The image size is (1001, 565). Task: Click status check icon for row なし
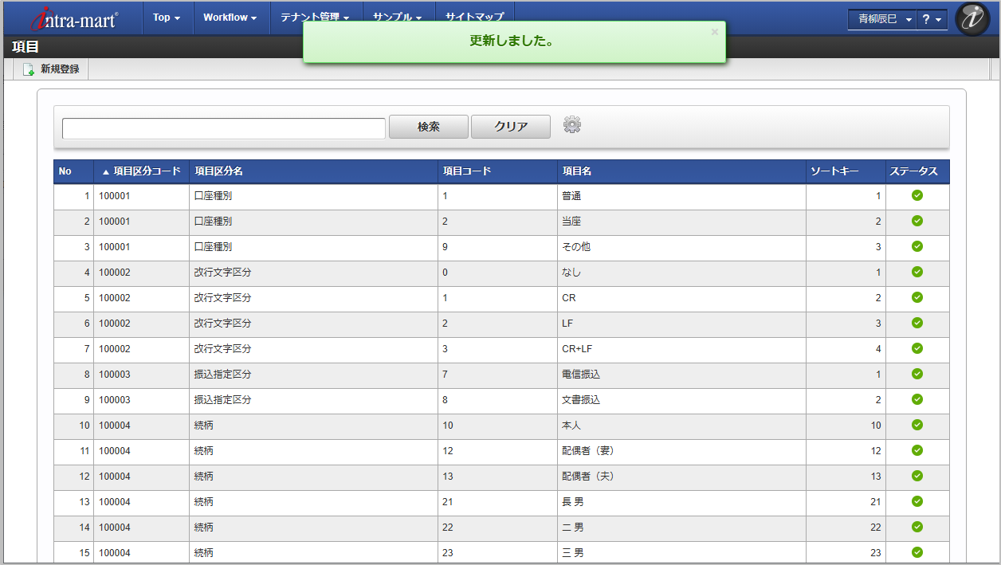[x=917, y=272]
